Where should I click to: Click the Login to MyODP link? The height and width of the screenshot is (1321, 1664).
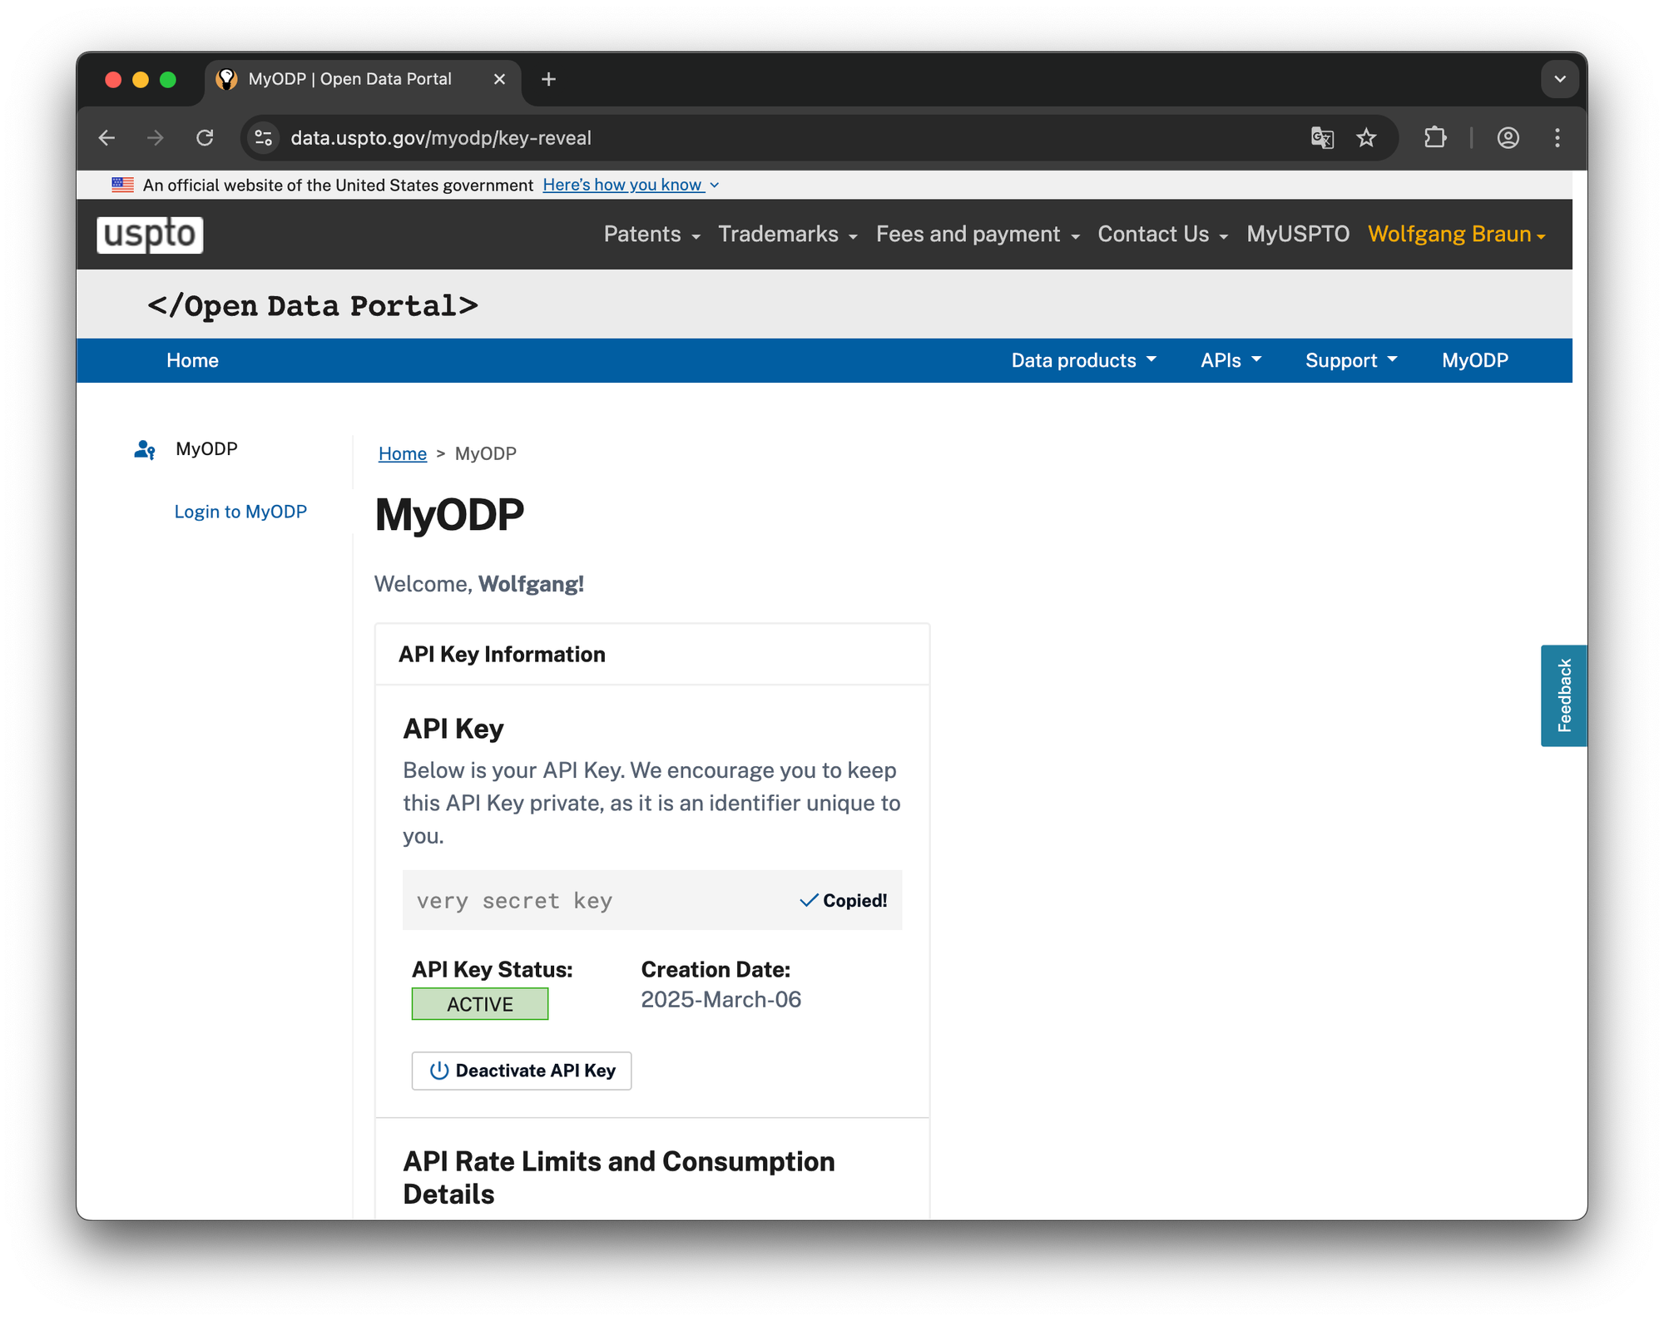(240, 512)
